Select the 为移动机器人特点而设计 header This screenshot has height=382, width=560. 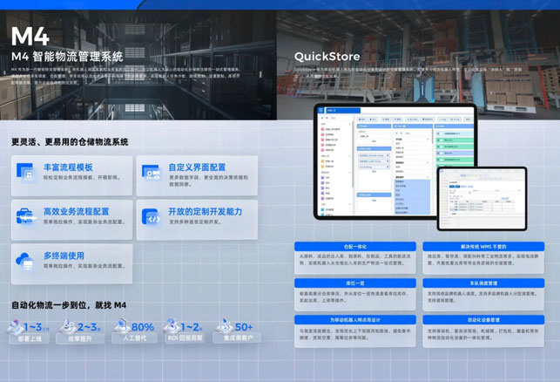coord(355,320)
